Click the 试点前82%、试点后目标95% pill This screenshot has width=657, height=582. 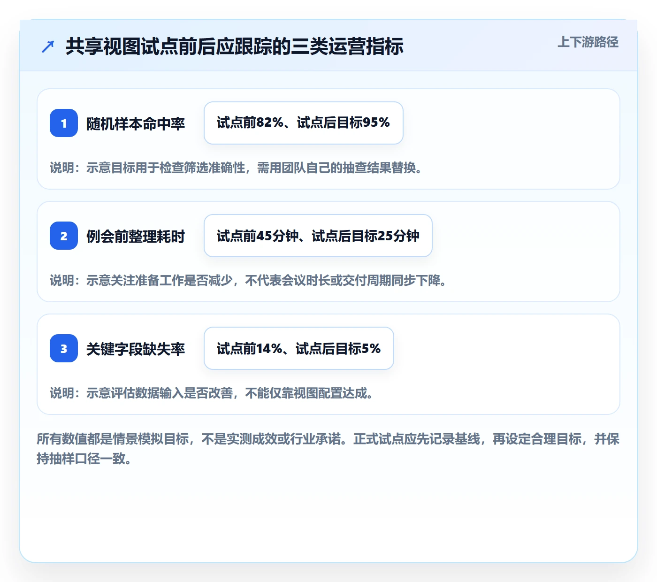[x=304, y=123]
